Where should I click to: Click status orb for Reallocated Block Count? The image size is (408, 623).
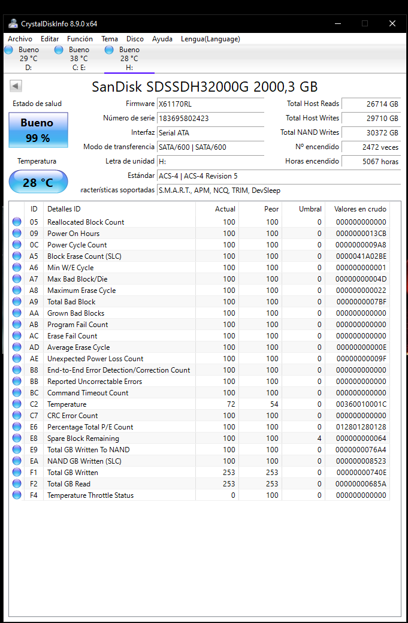point(17,222)
